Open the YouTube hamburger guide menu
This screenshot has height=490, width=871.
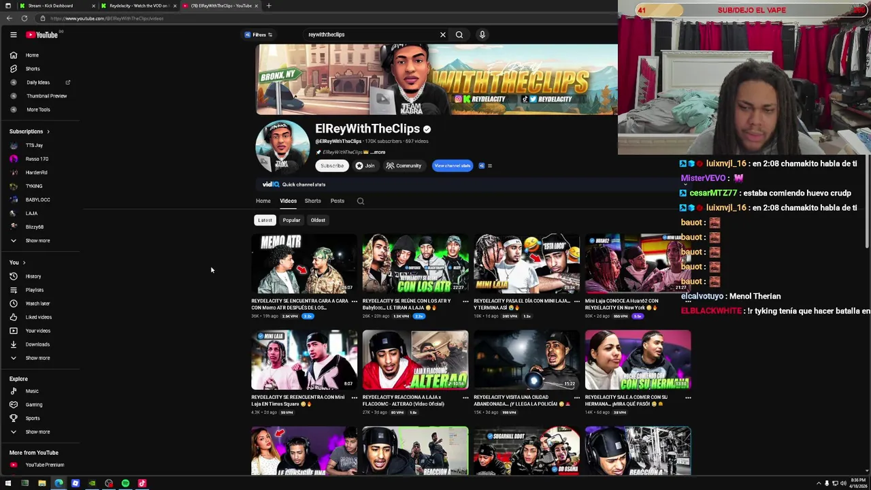pos(13,35)
